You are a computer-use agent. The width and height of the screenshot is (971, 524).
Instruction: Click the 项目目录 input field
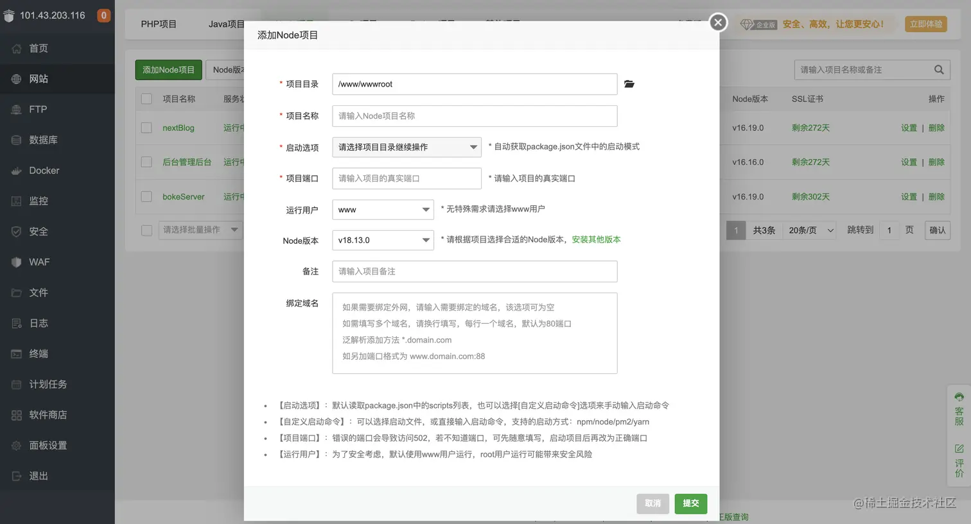[475, 84]
